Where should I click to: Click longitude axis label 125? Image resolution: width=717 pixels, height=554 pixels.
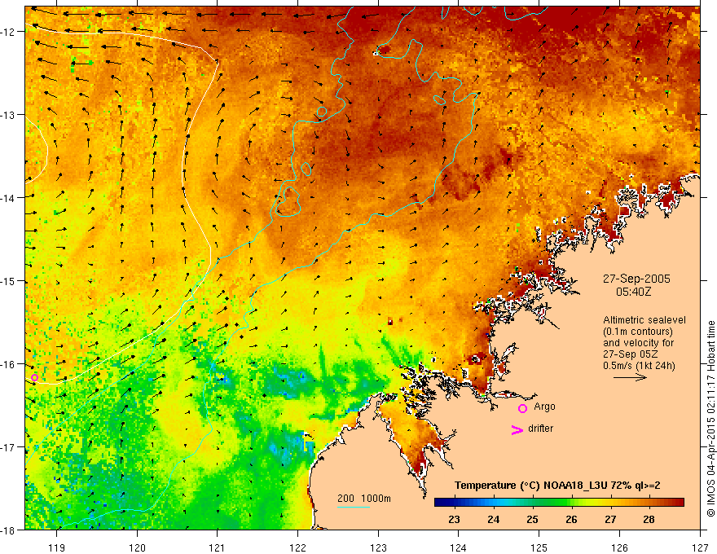pos(539,547)
